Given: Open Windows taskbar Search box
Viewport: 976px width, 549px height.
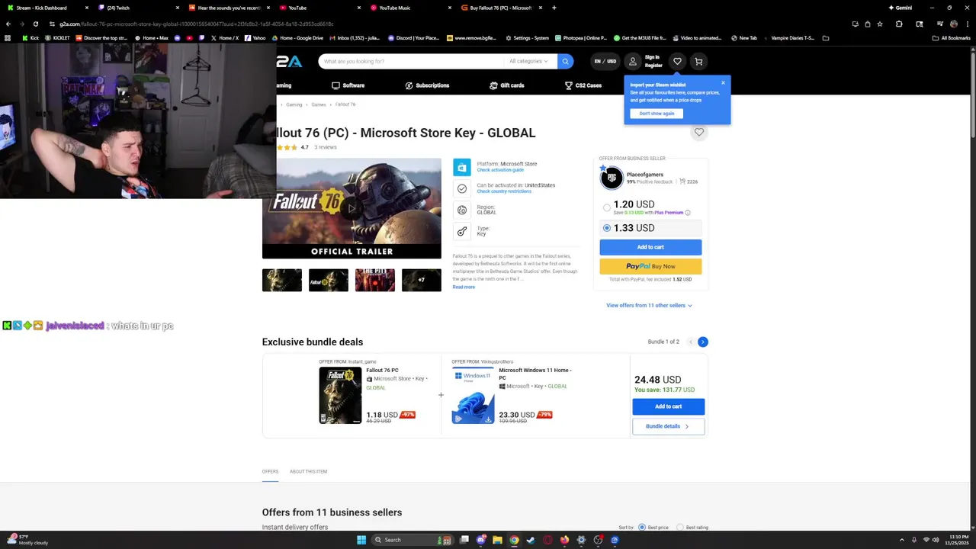Looking at the screenshot, I should pyautogui.click(x=412, y=540).
